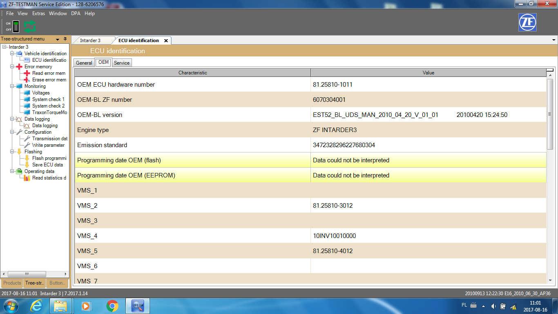Click the ECU identification tree item icon

27,60
